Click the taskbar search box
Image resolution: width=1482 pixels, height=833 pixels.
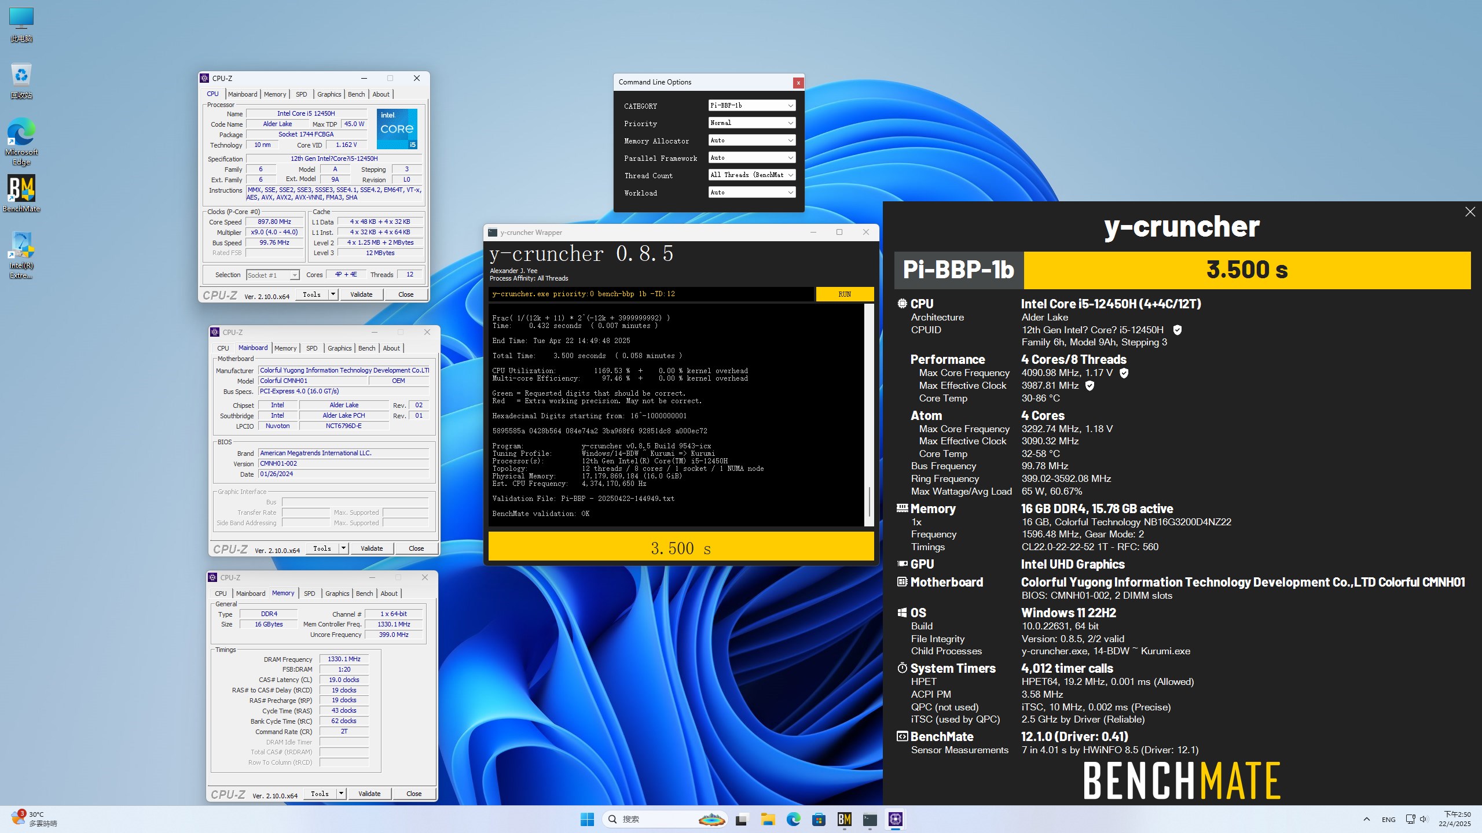(x=665, y=819)
